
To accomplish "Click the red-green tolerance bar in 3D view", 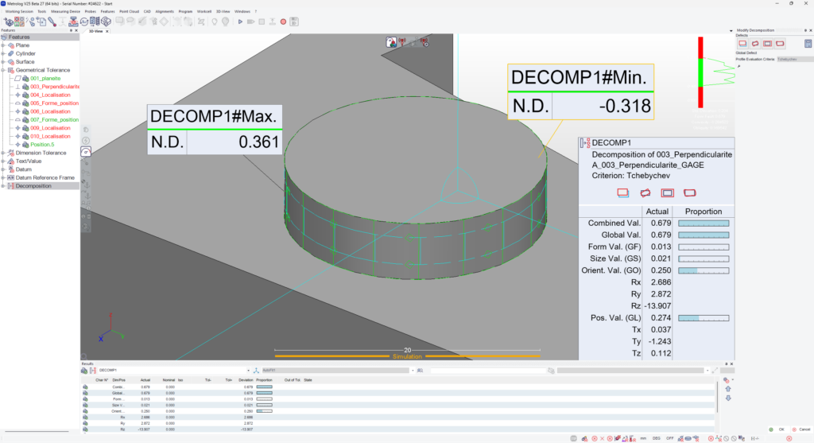I will click(x=700, y=72).
